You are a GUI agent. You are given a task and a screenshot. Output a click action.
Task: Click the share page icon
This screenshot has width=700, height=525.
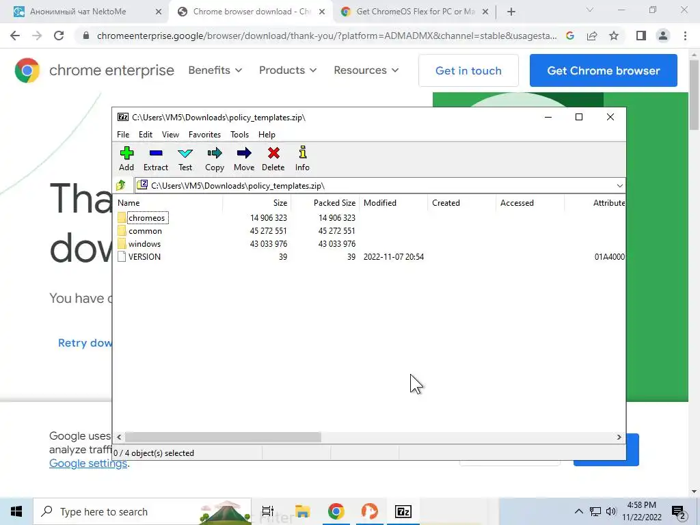pos(592,36)
